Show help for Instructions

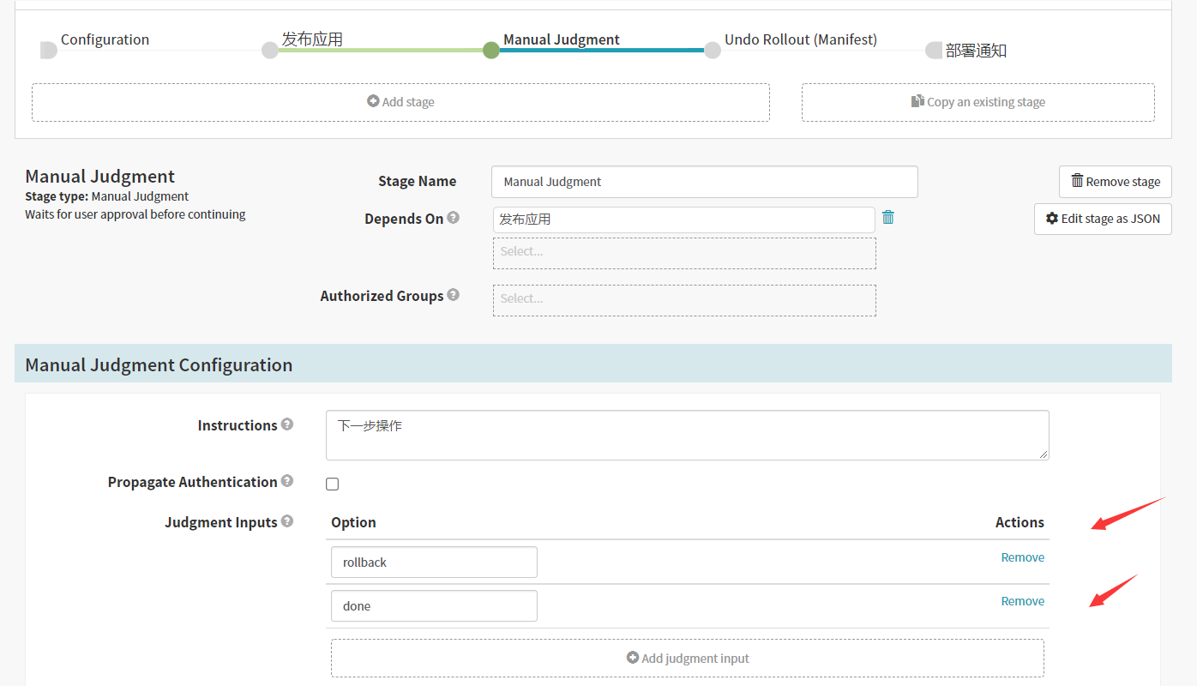click(x=287, y=424)
